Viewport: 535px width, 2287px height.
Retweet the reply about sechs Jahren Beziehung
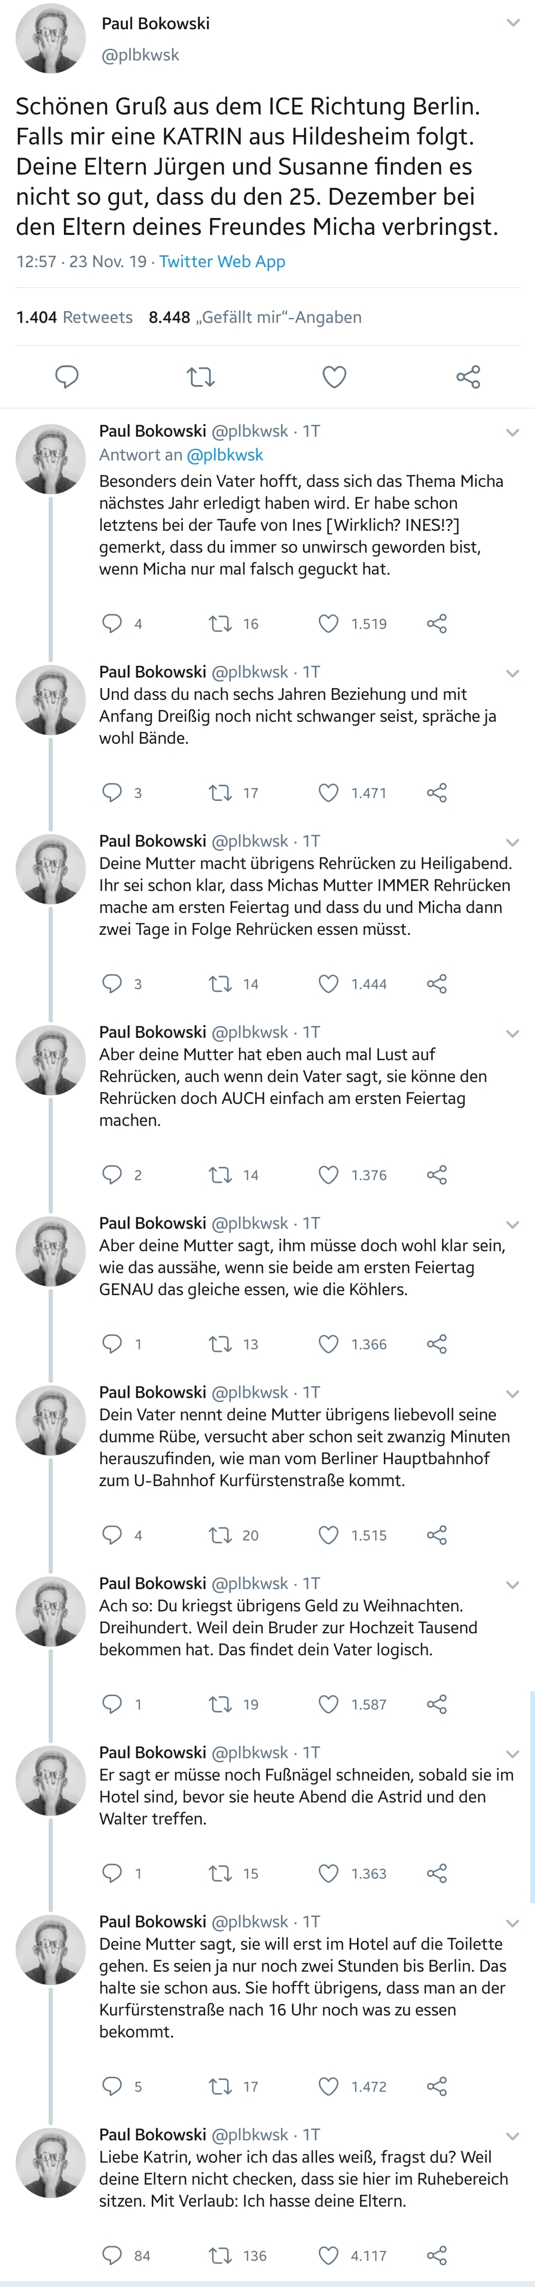click(220, 793)
